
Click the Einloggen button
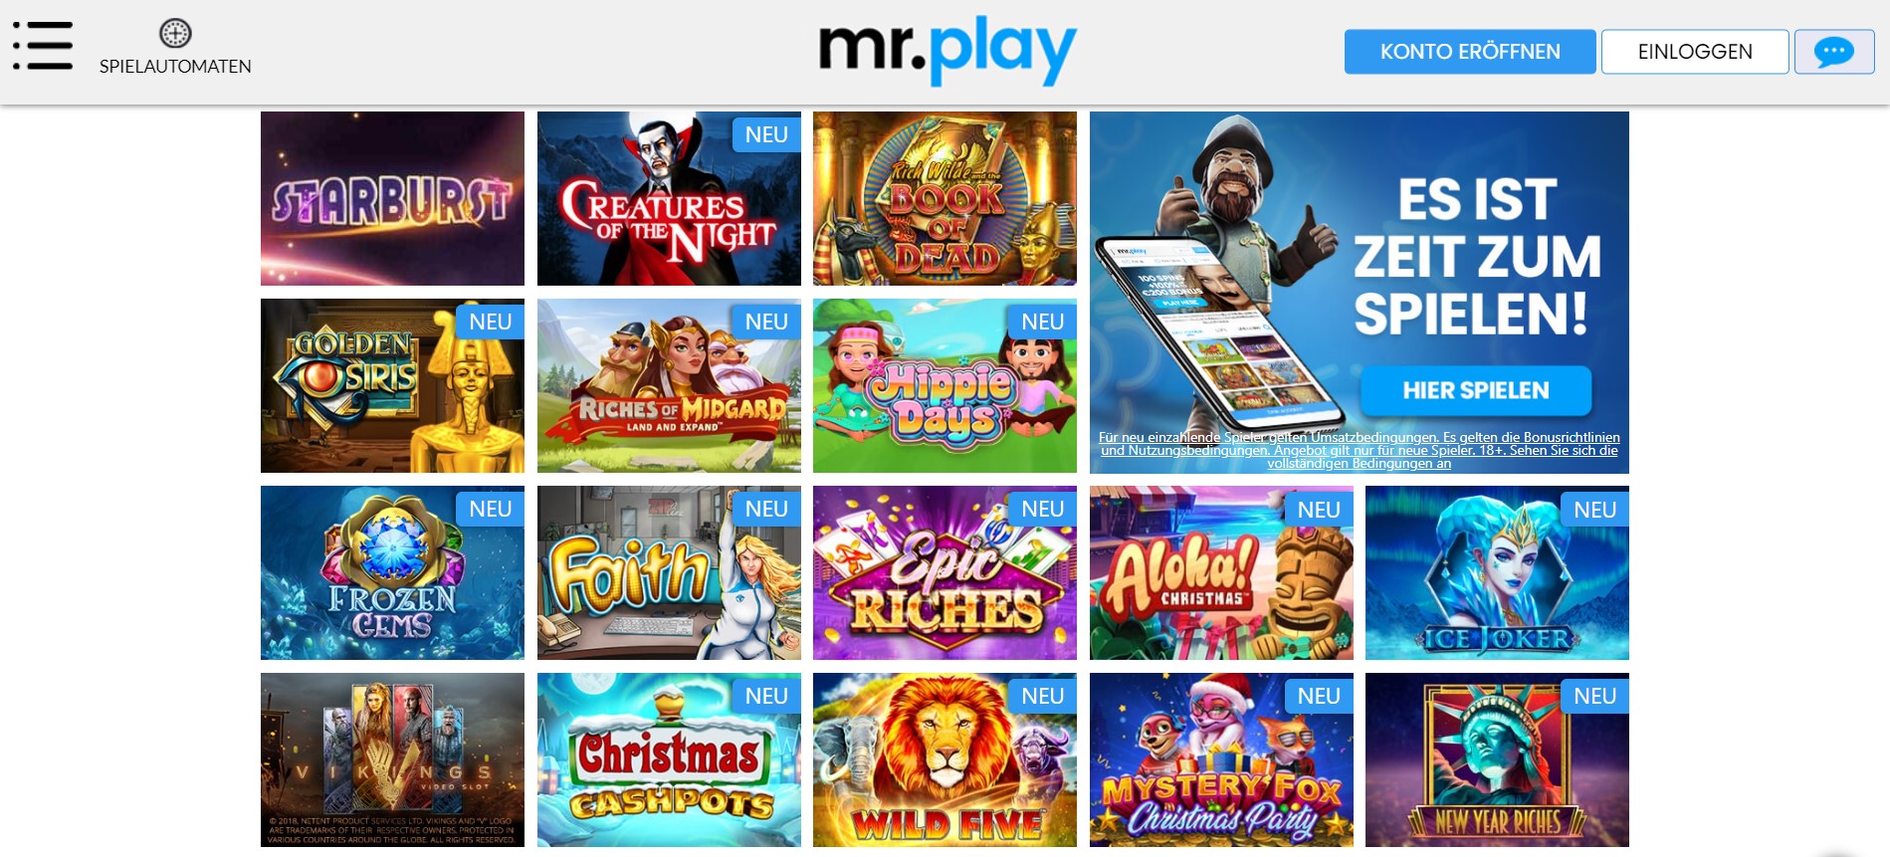[1695, 52]
